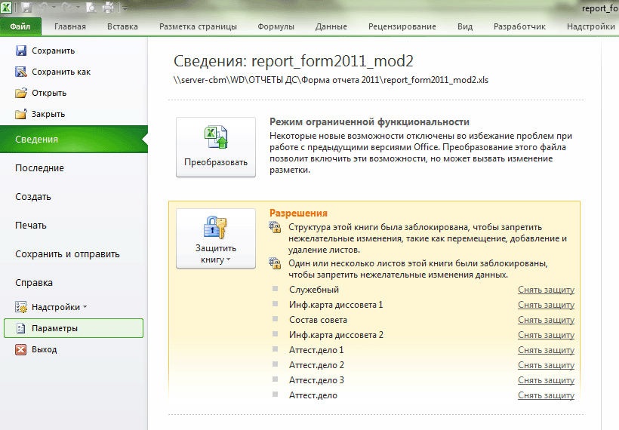Click the Redo arrow in quick access toolbar

[x=66, y=7]
